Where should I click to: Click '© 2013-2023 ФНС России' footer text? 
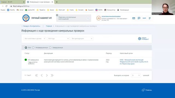pos(31,90)
